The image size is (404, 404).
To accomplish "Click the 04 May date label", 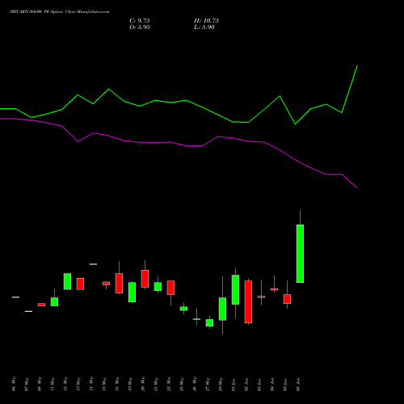I will tap(14, 384).
